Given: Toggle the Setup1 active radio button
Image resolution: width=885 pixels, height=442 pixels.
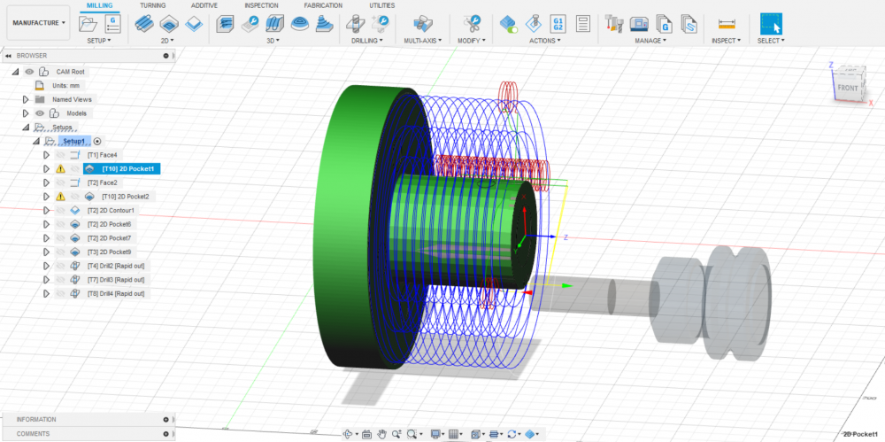Looking at the screenshot, I should tap(97, 141).
